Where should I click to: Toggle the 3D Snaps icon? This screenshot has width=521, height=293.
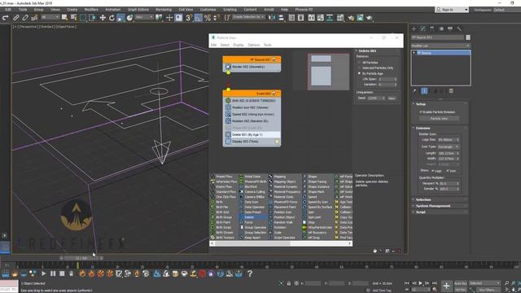pos(189,18)
